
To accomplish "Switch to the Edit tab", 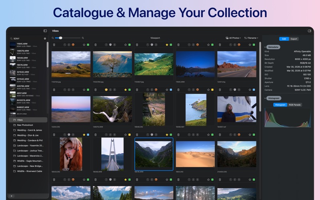I will (x=284, y=39).
